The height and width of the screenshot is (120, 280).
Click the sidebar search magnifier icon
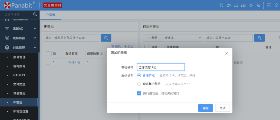[x=35, y=15]
